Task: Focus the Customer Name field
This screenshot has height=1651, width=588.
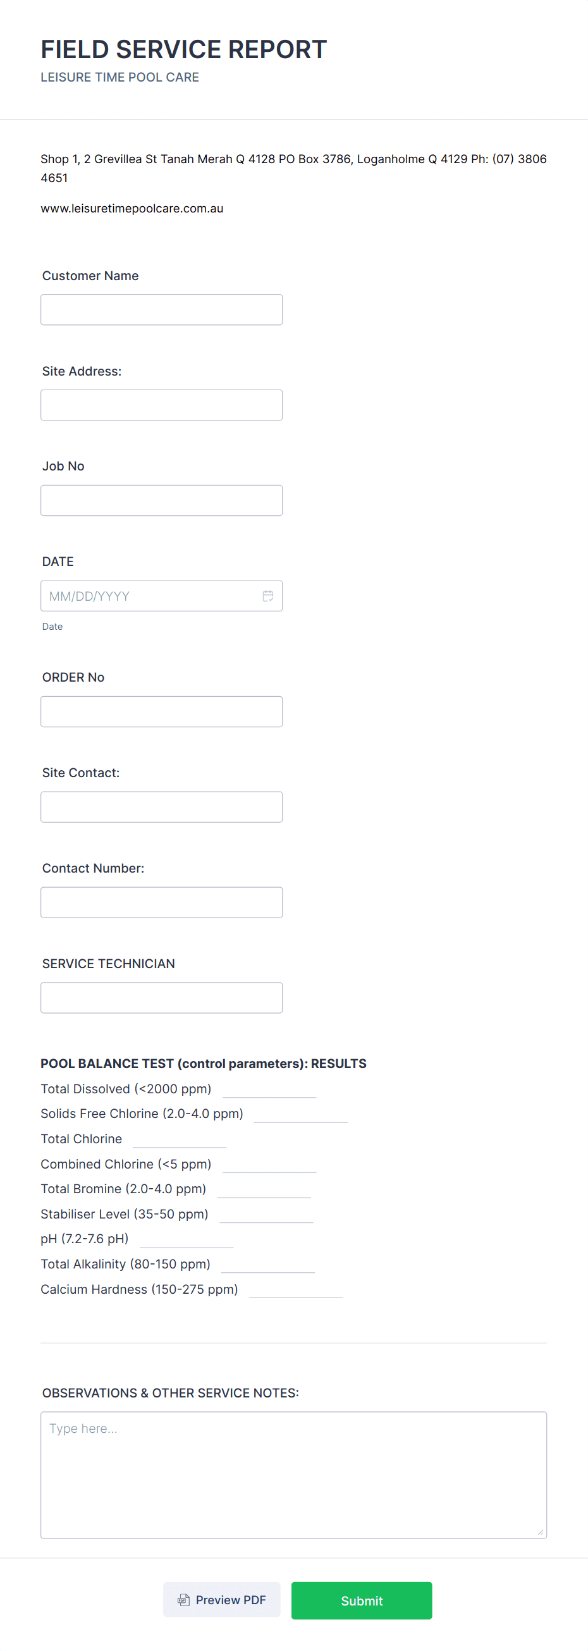Action: tap(161, 310)
